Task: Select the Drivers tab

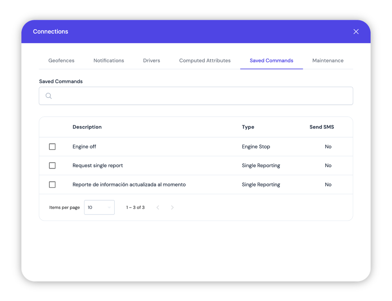Action: pos(151,60)
